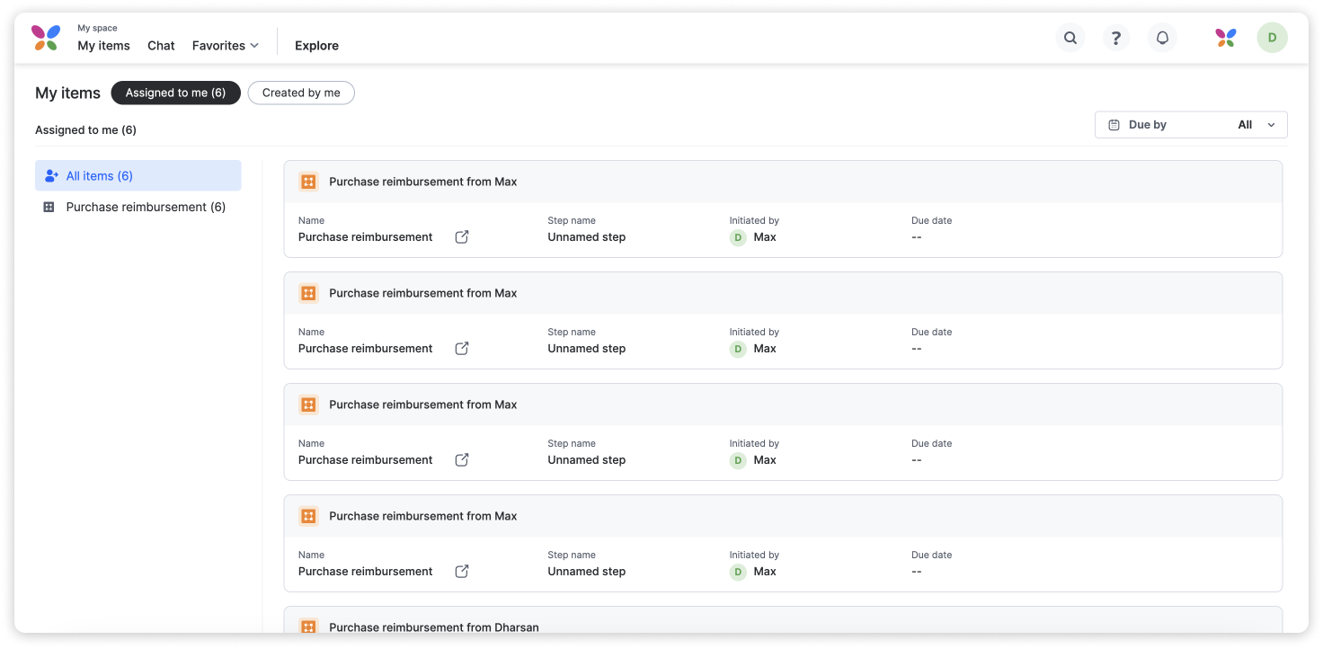This screenshot has height=649, width=1323.
Task: Open the search icon in header
Action: [1070, 38]
